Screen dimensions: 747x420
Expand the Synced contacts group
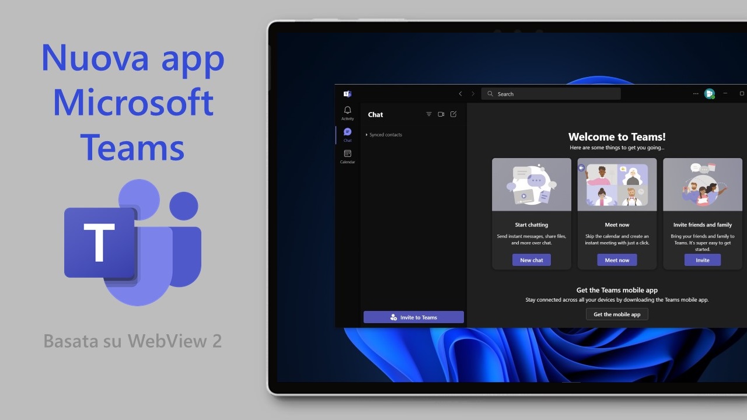tap(384, 135)
